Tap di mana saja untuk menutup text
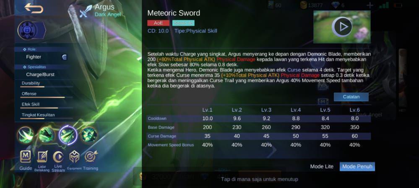The height and width of the screenshot is (188, 419). tap(259, 179)
